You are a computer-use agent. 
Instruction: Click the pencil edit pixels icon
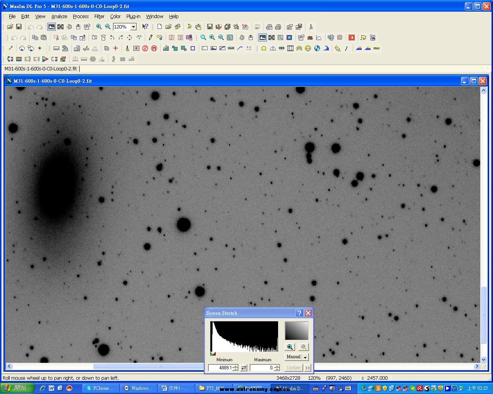tap(151, 37)
